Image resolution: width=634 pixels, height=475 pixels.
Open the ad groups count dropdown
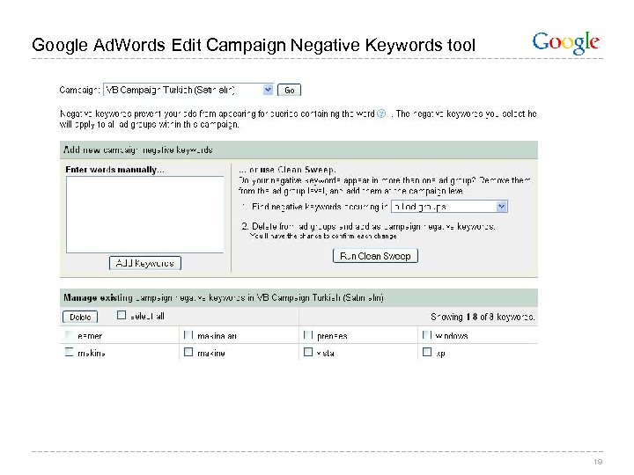click(449, 207)
